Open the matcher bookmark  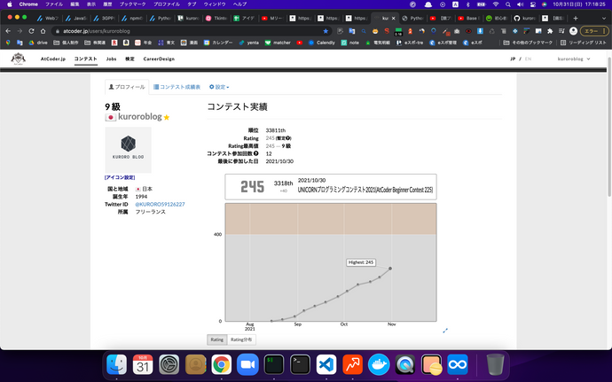[x=278, y=43]
